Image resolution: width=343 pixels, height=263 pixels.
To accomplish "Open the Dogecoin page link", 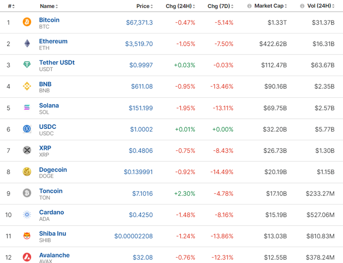I will point(53,170).
